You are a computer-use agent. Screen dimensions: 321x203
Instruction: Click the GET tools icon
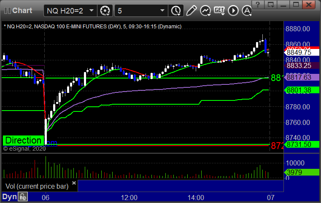pyautogui.click(x=219, y=11)
